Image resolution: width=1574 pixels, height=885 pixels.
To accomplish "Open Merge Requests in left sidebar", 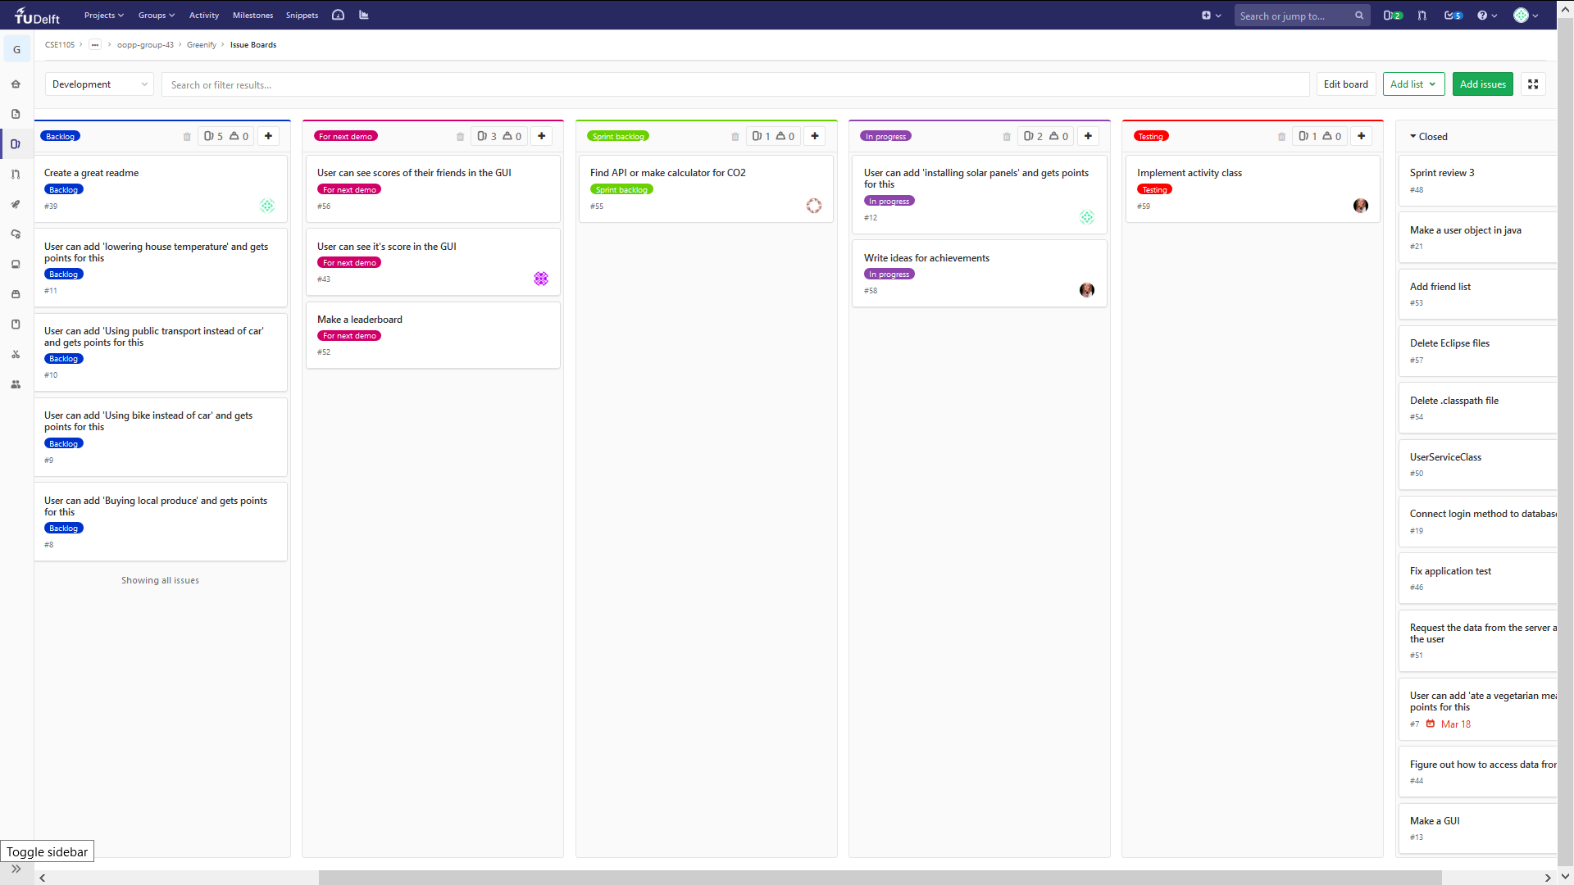I will pyautogui.click(x=16, y=175).
